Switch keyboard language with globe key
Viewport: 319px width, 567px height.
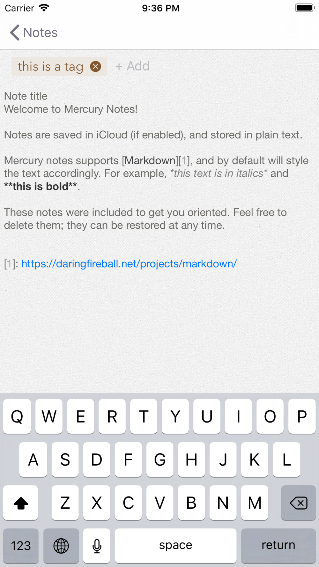(x=61, y=546)
